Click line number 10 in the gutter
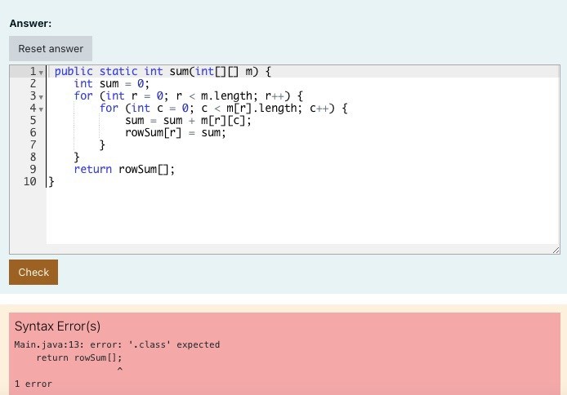Viewport: 567px width, 395px height. point(30,181)
